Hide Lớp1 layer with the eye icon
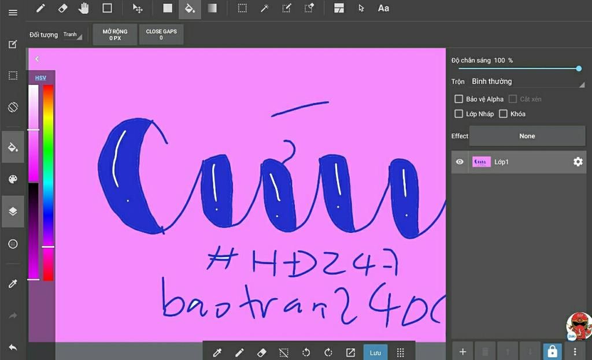 tap(460, 162)
